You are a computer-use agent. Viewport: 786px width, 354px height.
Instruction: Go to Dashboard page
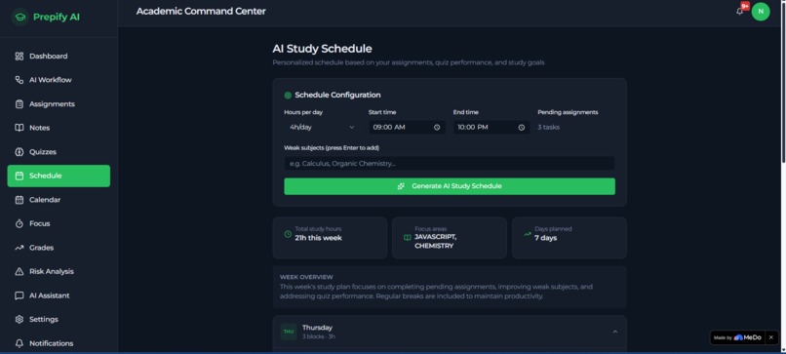point(59,57)
